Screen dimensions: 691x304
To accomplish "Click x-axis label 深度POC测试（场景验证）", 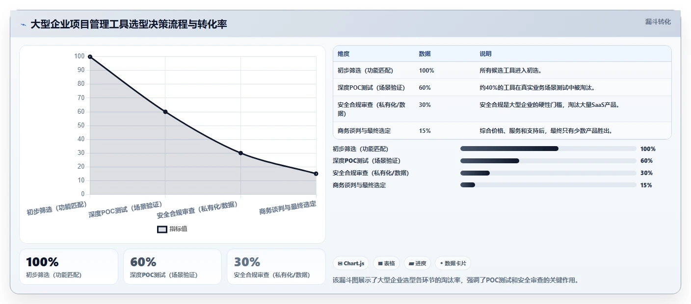I will click(126, 210).
